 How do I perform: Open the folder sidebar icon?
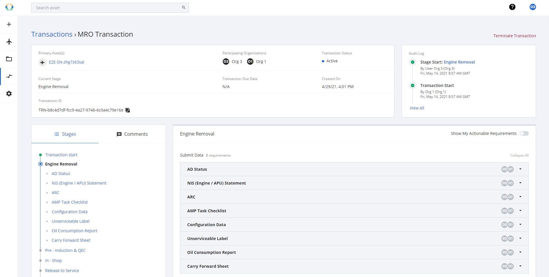click(9, 59)
